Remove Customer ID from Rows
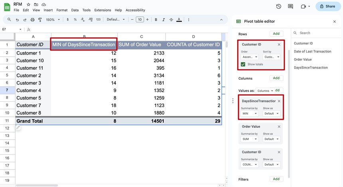 279,44
